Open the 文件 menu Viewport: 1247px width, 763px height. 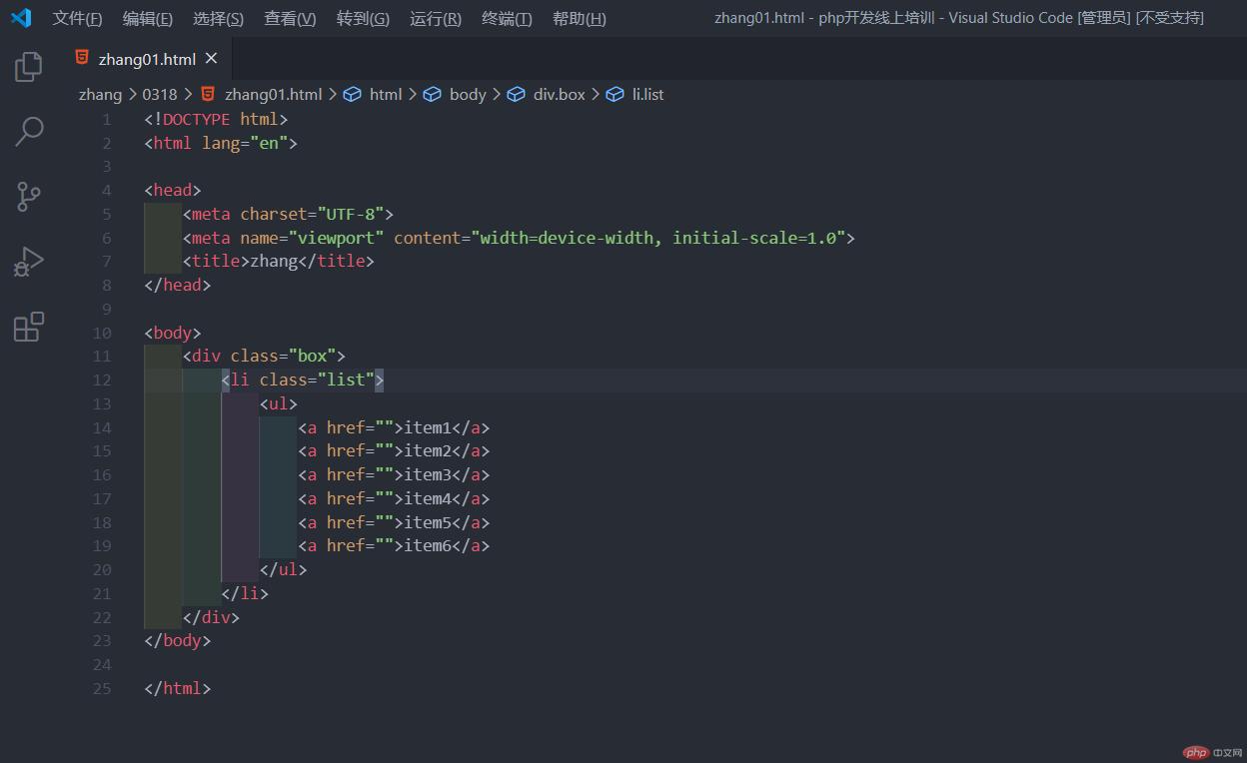point(77,18)
